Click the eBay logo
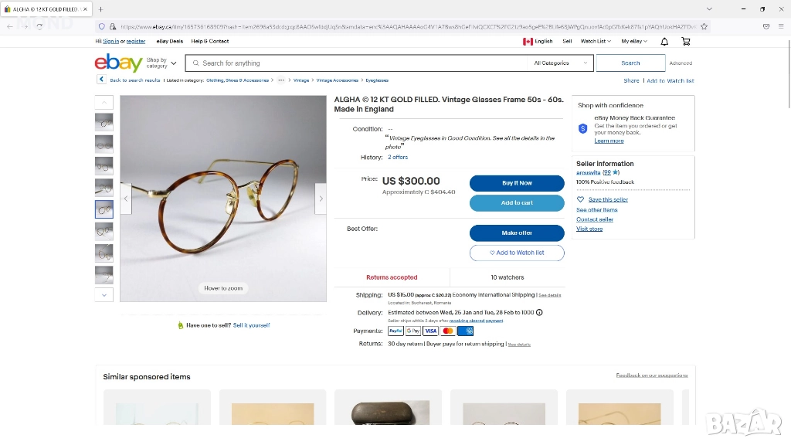791x445 pixels. (118, 63)
